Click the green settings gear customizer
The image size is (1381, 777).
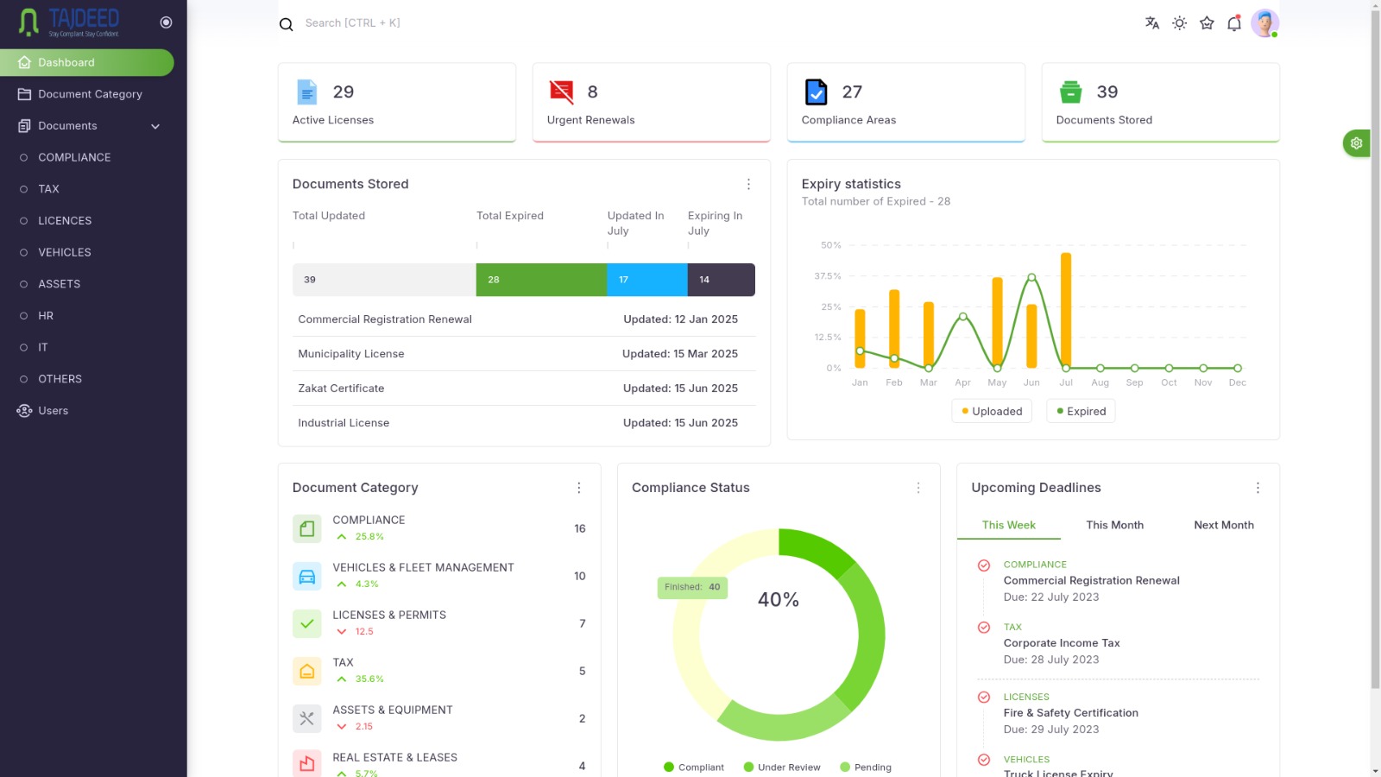(x=1356, y=143)
